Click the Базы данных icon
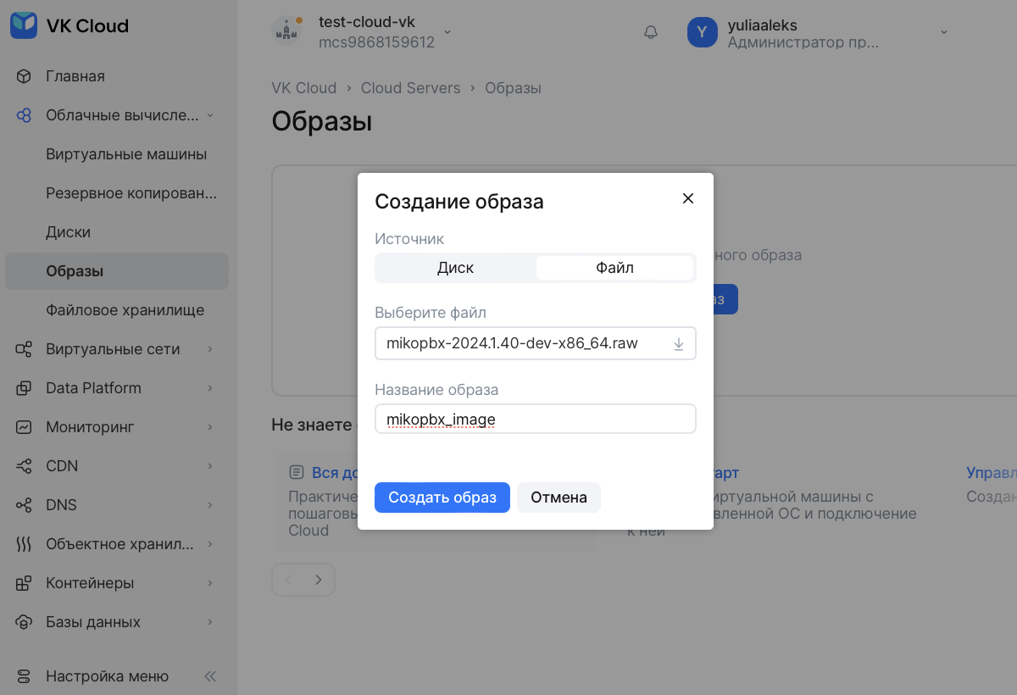The image size is (1017, 695). 24,622
